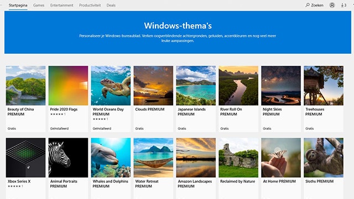This screenshot has width=354, height=199.
Task: Click Geïnstalleerd under World Oceans Day
Action: tap(102, 128)
